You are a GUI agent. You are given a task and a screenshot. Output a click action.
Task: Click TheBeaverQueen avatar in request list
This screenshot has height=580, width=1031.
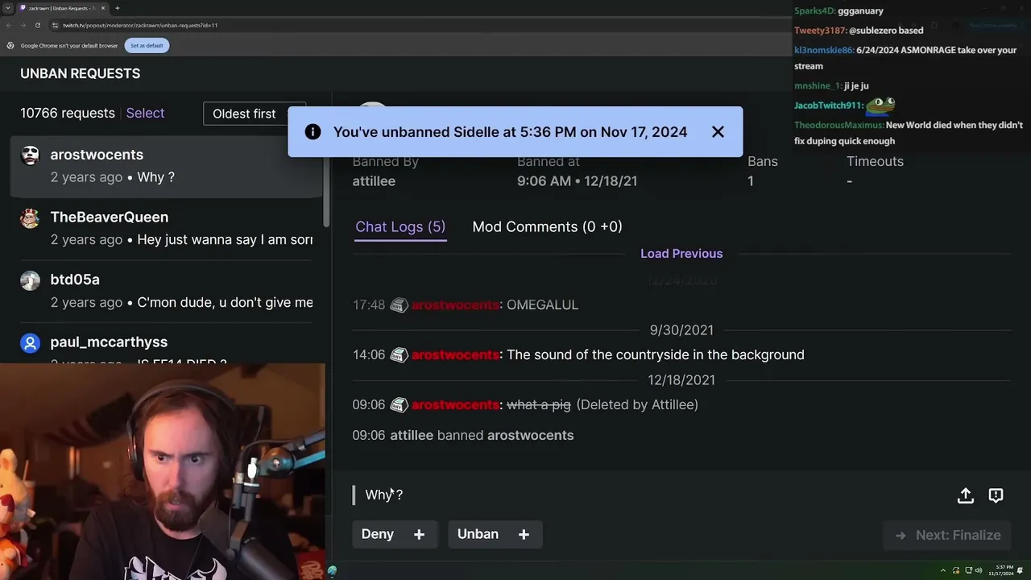(x=30, y=217)
